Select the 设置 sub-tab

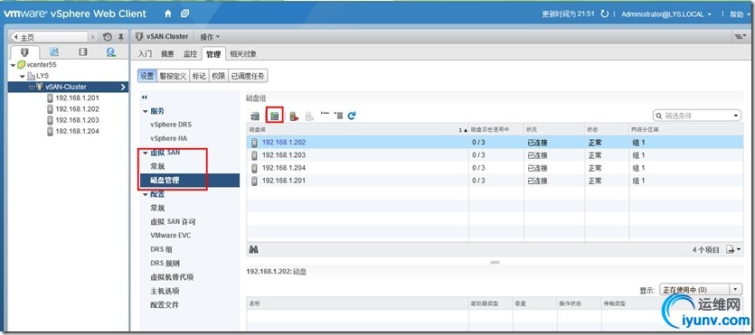coord(147,76)
